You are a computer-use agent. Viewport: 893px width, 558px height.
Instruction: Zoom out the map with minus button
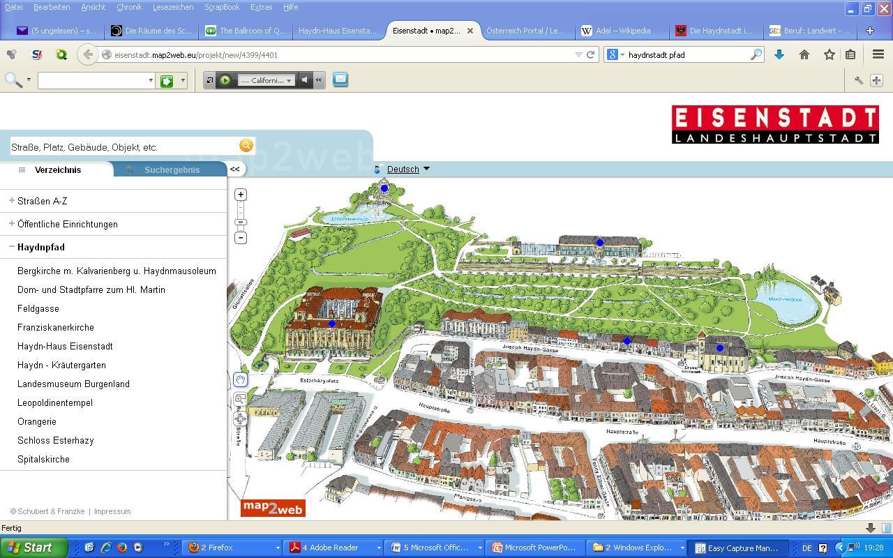coord(241,238)
